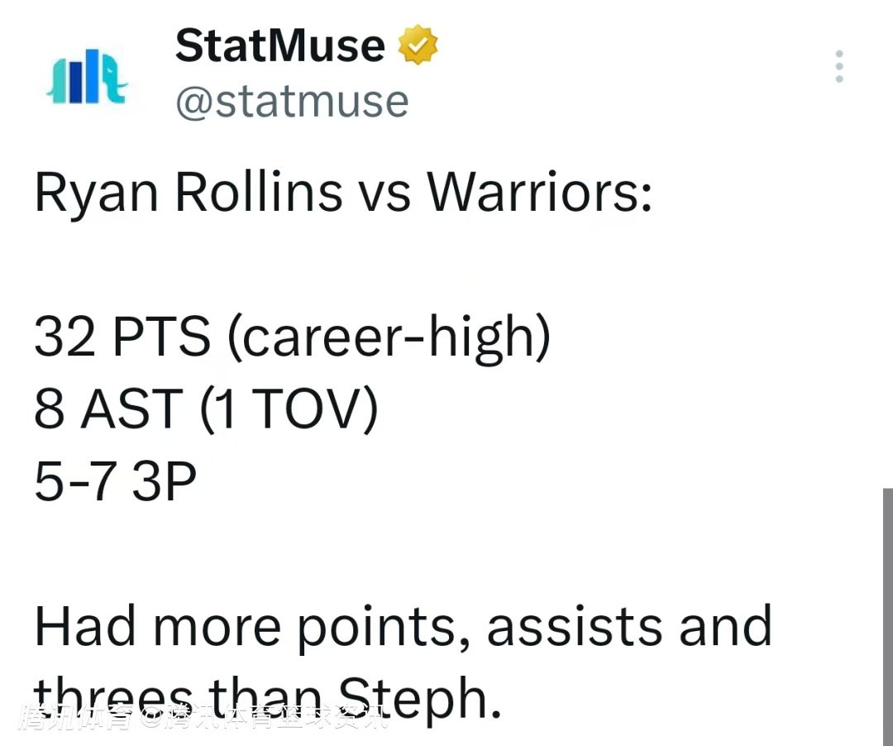
Task: Click the "5-7 3P" stat line
Action: coord(115,482)
